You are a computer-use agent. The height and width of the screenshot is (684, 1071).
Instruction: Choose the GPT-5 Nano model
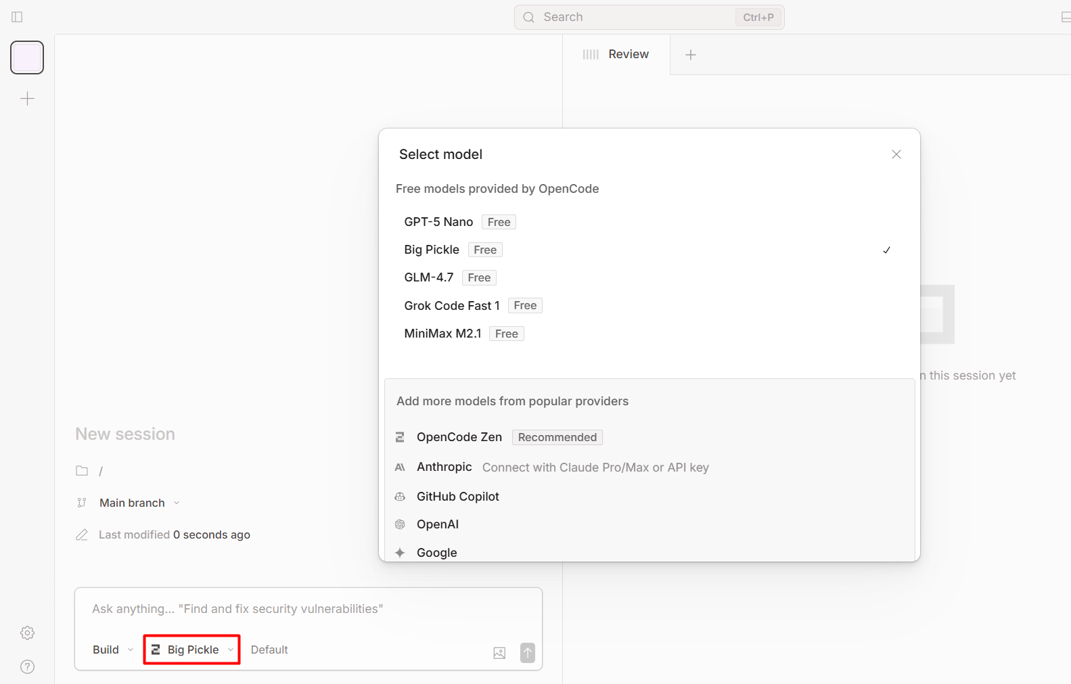(x=438, y=222)
